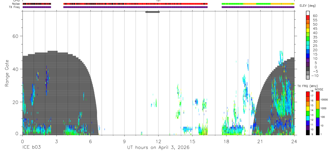Click the x-axis tick label '12'

[158, 141]
